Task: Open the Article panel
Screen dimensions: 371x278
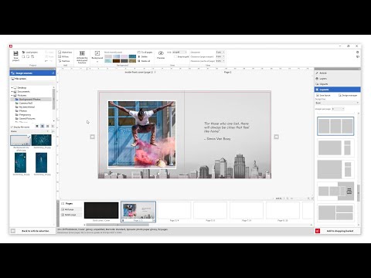Action: point(338,73)
